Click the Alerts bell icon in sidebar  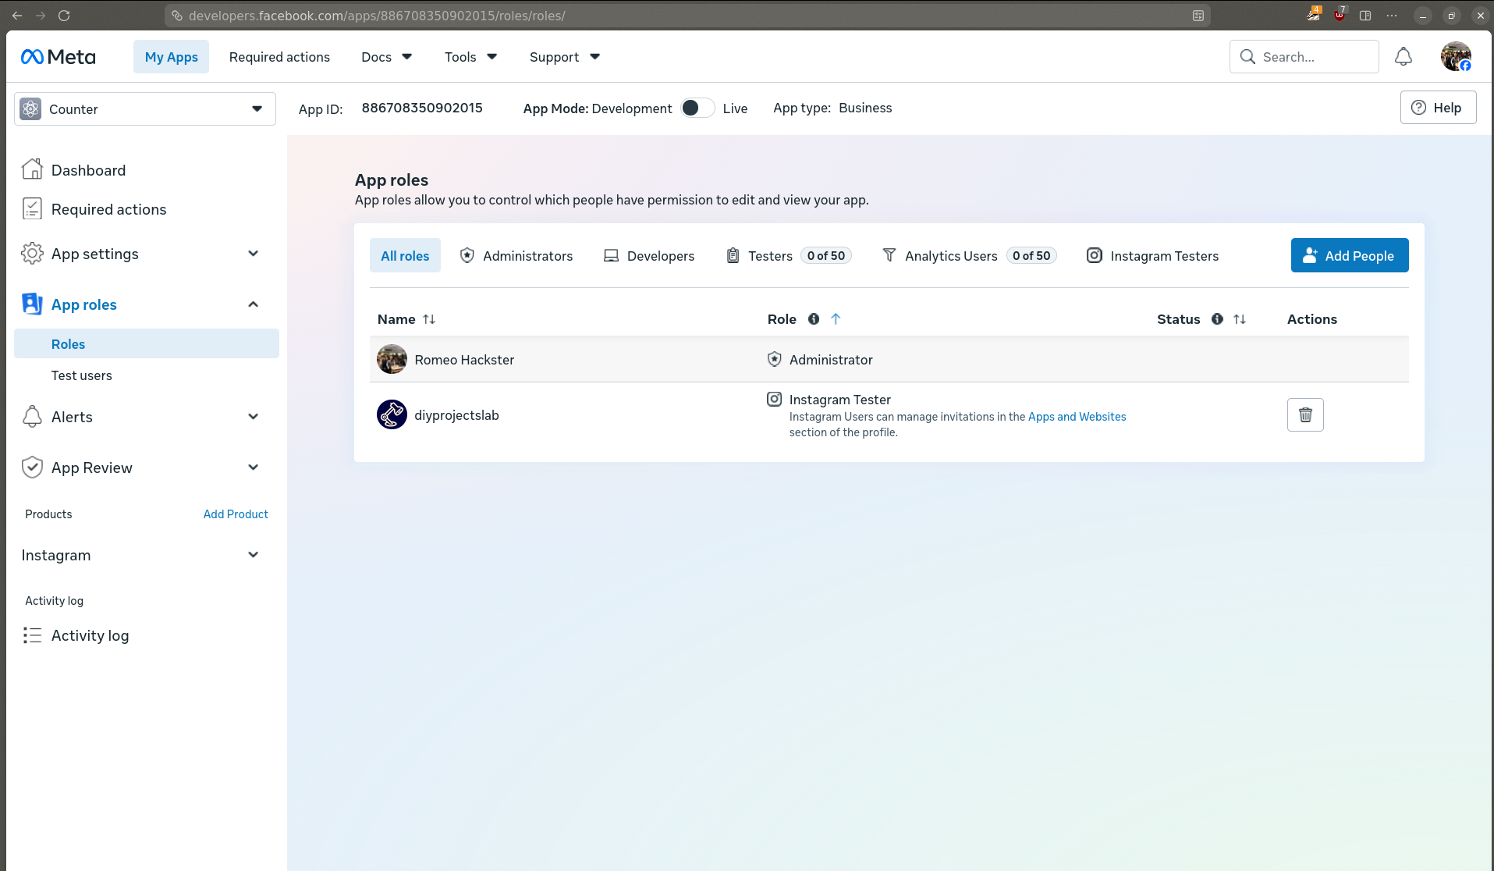[x=32, y=416]
